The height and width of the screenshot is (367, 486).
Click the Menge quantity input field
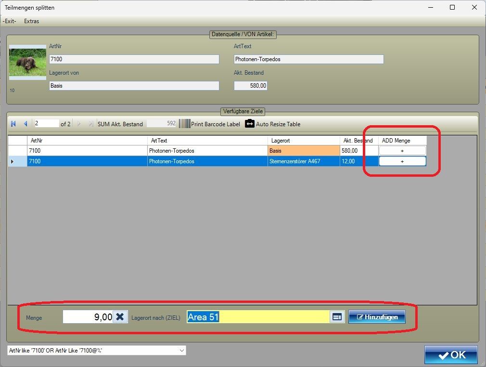(x=88, y=316)
